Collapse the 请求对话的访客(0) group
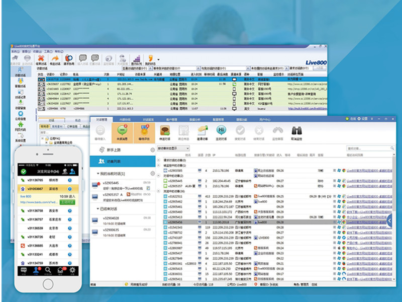The width and height of the screenshot is (402, 302). click(159, 160)
